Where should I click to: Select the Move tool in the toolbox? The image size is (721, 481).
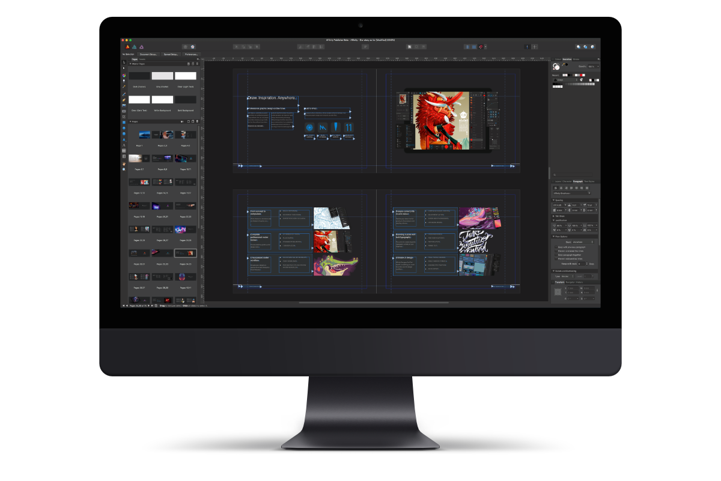pos(124,63)
